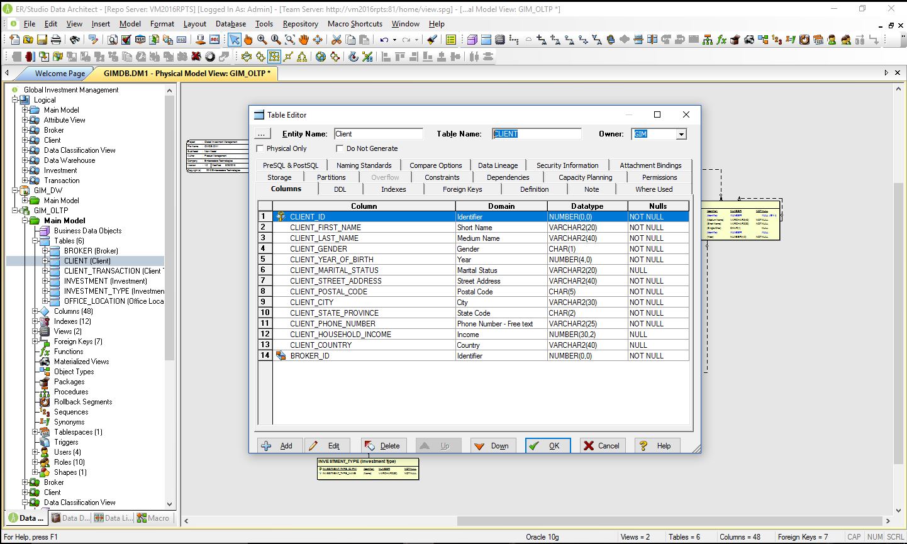Click the Print toolbar icon
Screen dimensions: 907x544
click(x=57, y=40)
